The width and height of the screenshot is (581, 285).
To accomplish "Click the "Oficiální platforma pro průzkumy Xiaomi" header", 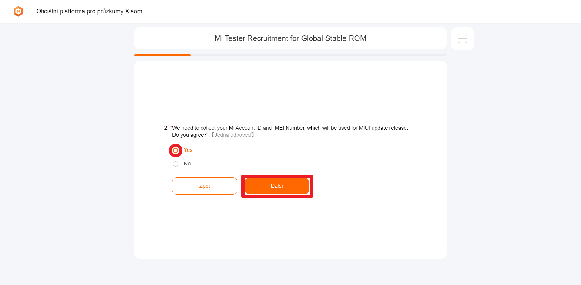I will (x=90, y=11).
